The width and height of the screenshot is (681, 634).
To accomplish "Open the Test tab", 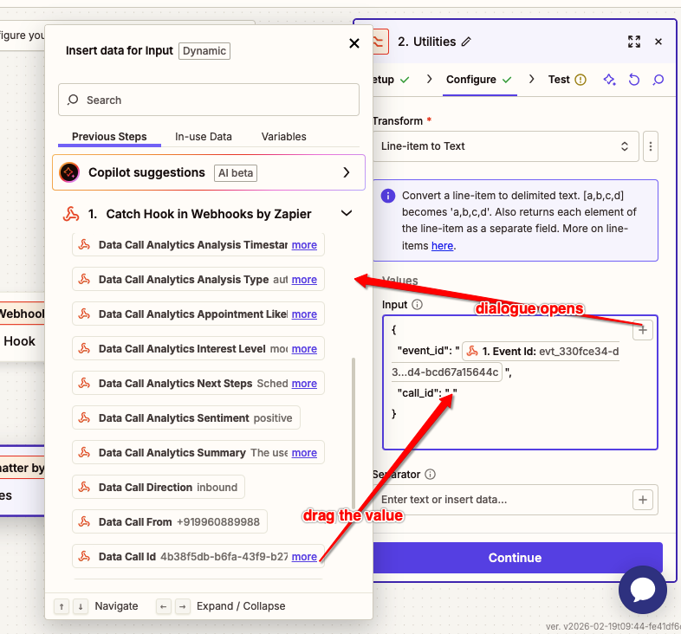I will [559, 80].
